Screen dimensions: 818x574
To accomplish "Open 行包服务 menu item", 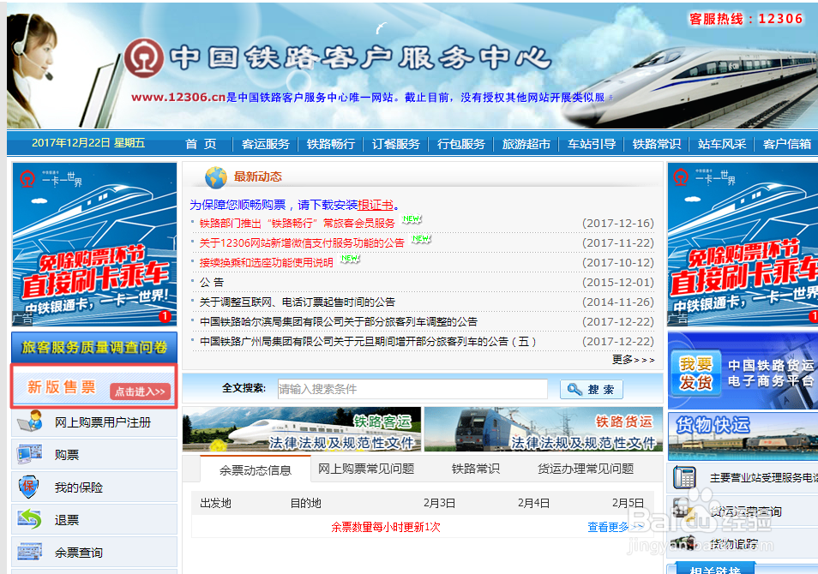I will [x=461, y=144].
